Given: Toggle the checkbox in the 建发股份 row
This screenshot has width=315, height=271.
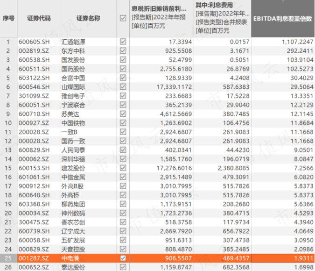Looking at the screenshot, I should tap(123, 168).
